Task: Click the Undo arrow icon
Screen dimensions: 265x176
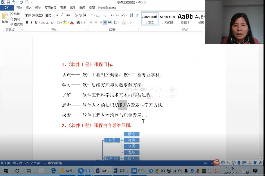Action: 14,2
